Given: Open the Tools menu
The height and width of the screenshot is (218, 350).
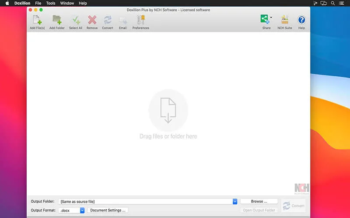Looking at the screenshot, I should pos(51,3).
